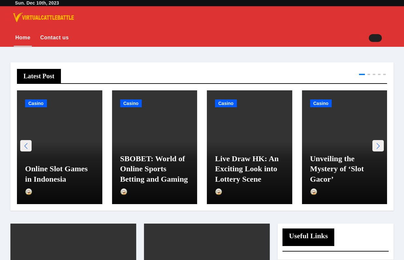Select the second carousel pagination dot
This screenshot has width=404, height=260.
(369, 74)
